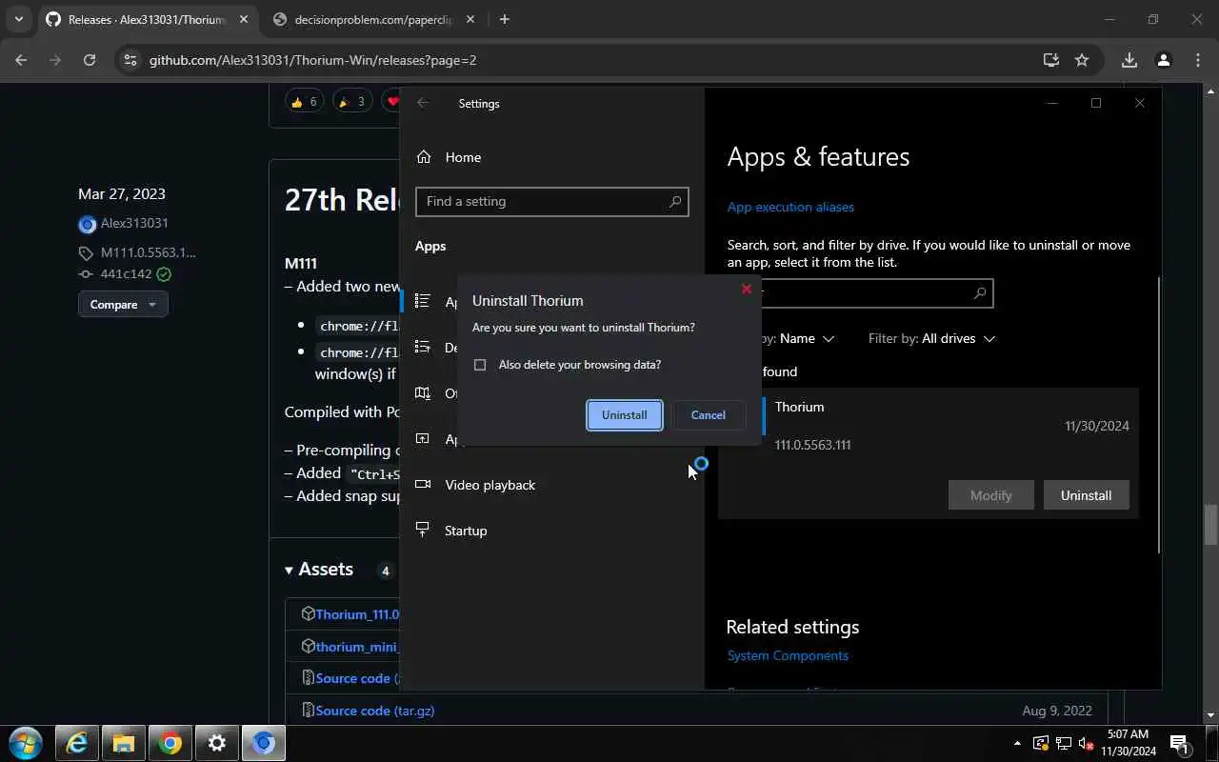Open Windows Start menu
The image size is (1219, 762).
click(25, 743)
